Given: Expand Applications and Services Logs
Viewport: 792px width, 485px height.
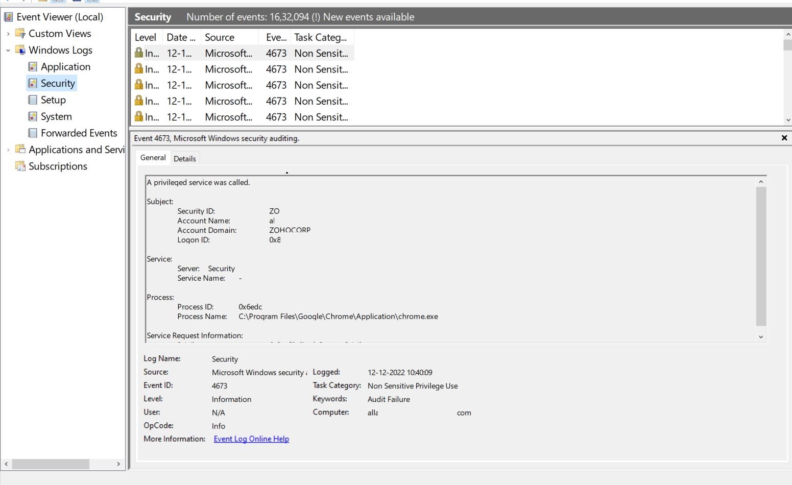Looking at the screenshot, I should coord(8,149).
